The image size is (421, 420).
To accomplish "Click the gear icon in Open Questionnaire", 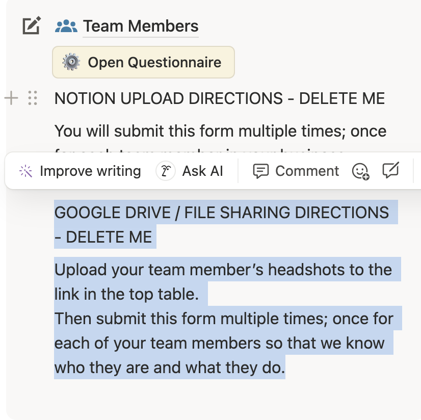I will 71,62.
